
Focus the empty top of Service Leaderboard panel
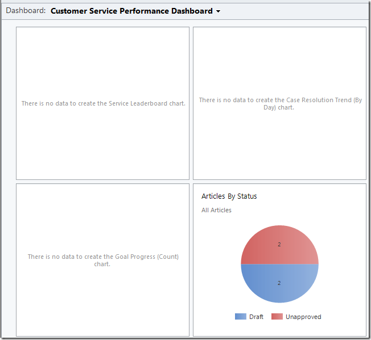click(x=103, y=51)
